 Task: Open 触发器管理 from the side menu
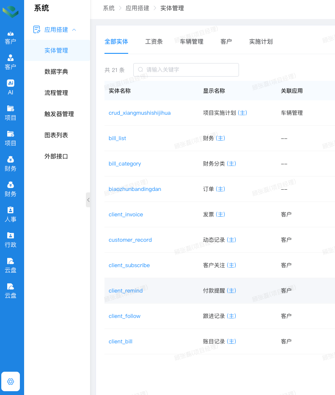pyautogui.click(x=59, y=114)
